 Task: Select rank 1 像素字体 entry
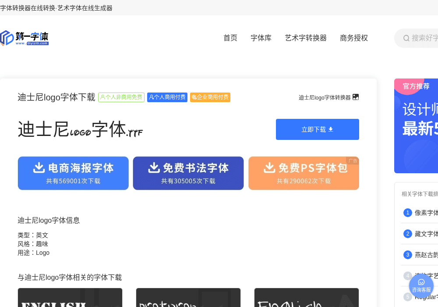[420, 213]
